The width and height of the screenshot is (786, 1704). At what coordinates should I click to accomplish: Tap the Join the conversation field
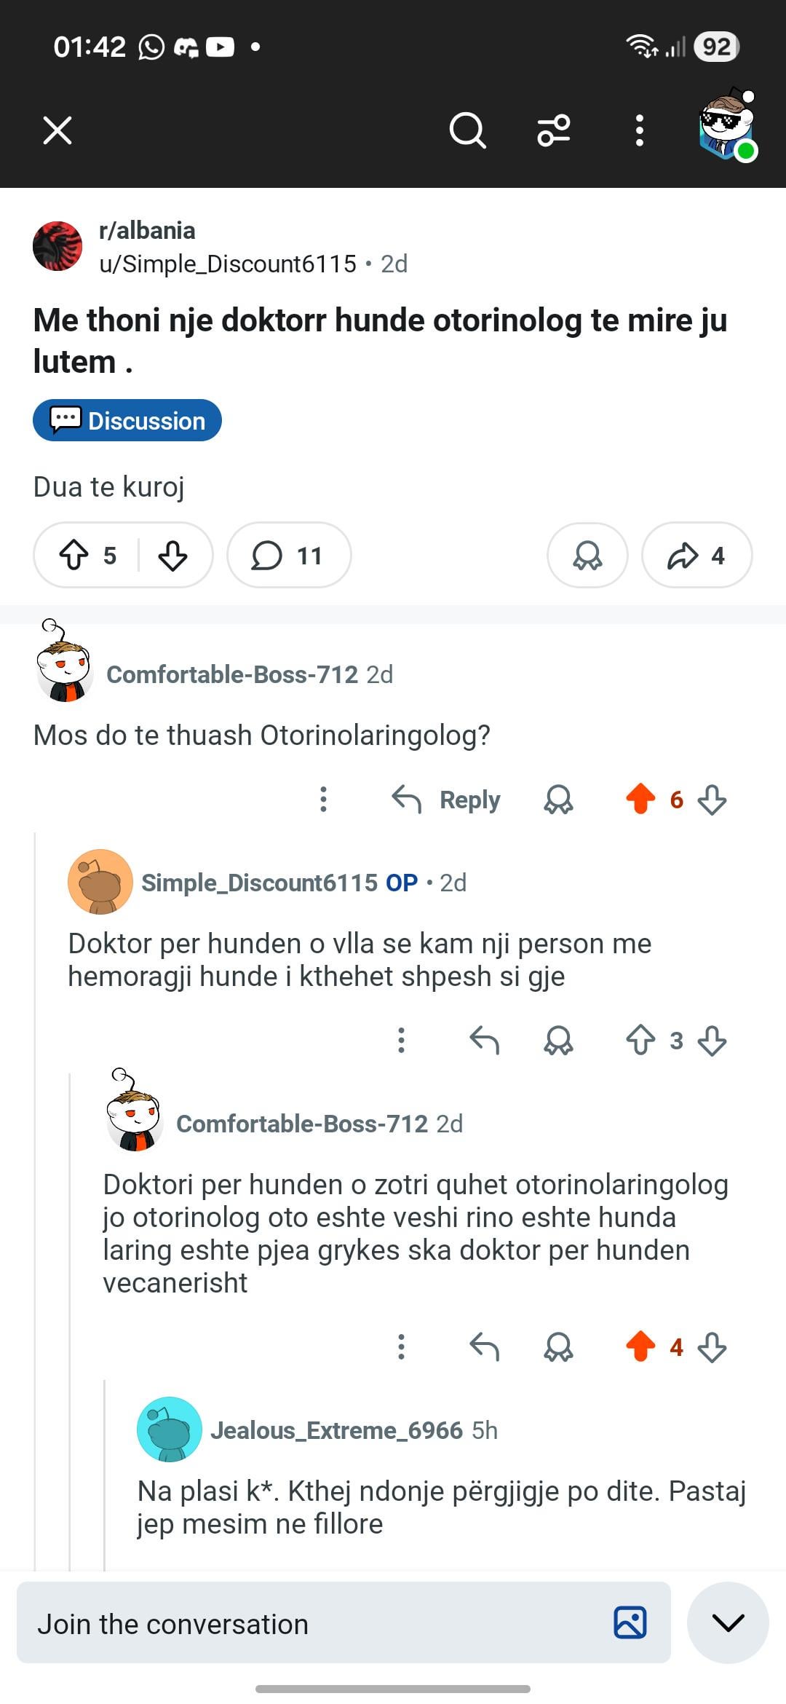point(313,1624)
